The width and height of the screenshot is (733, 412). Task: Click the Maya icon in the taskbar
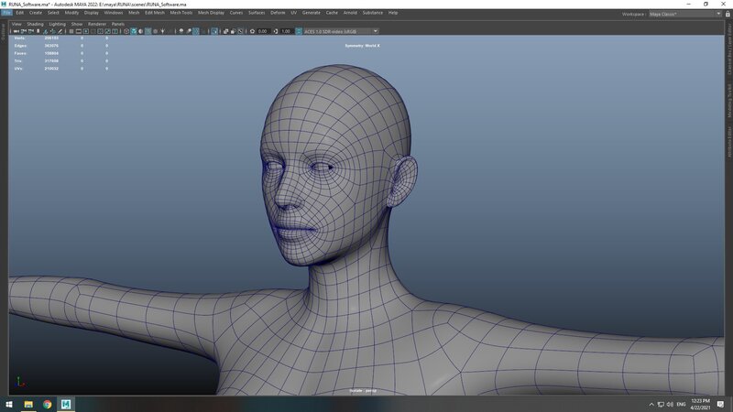tap(67, 403)
